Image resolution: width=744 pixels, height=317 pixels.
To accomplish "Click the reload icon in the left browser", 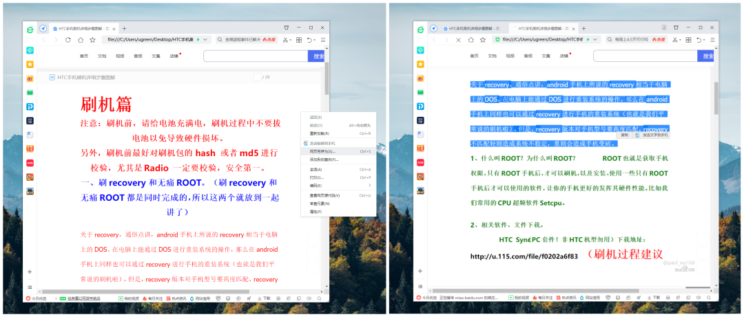I will tap(68, 40).
